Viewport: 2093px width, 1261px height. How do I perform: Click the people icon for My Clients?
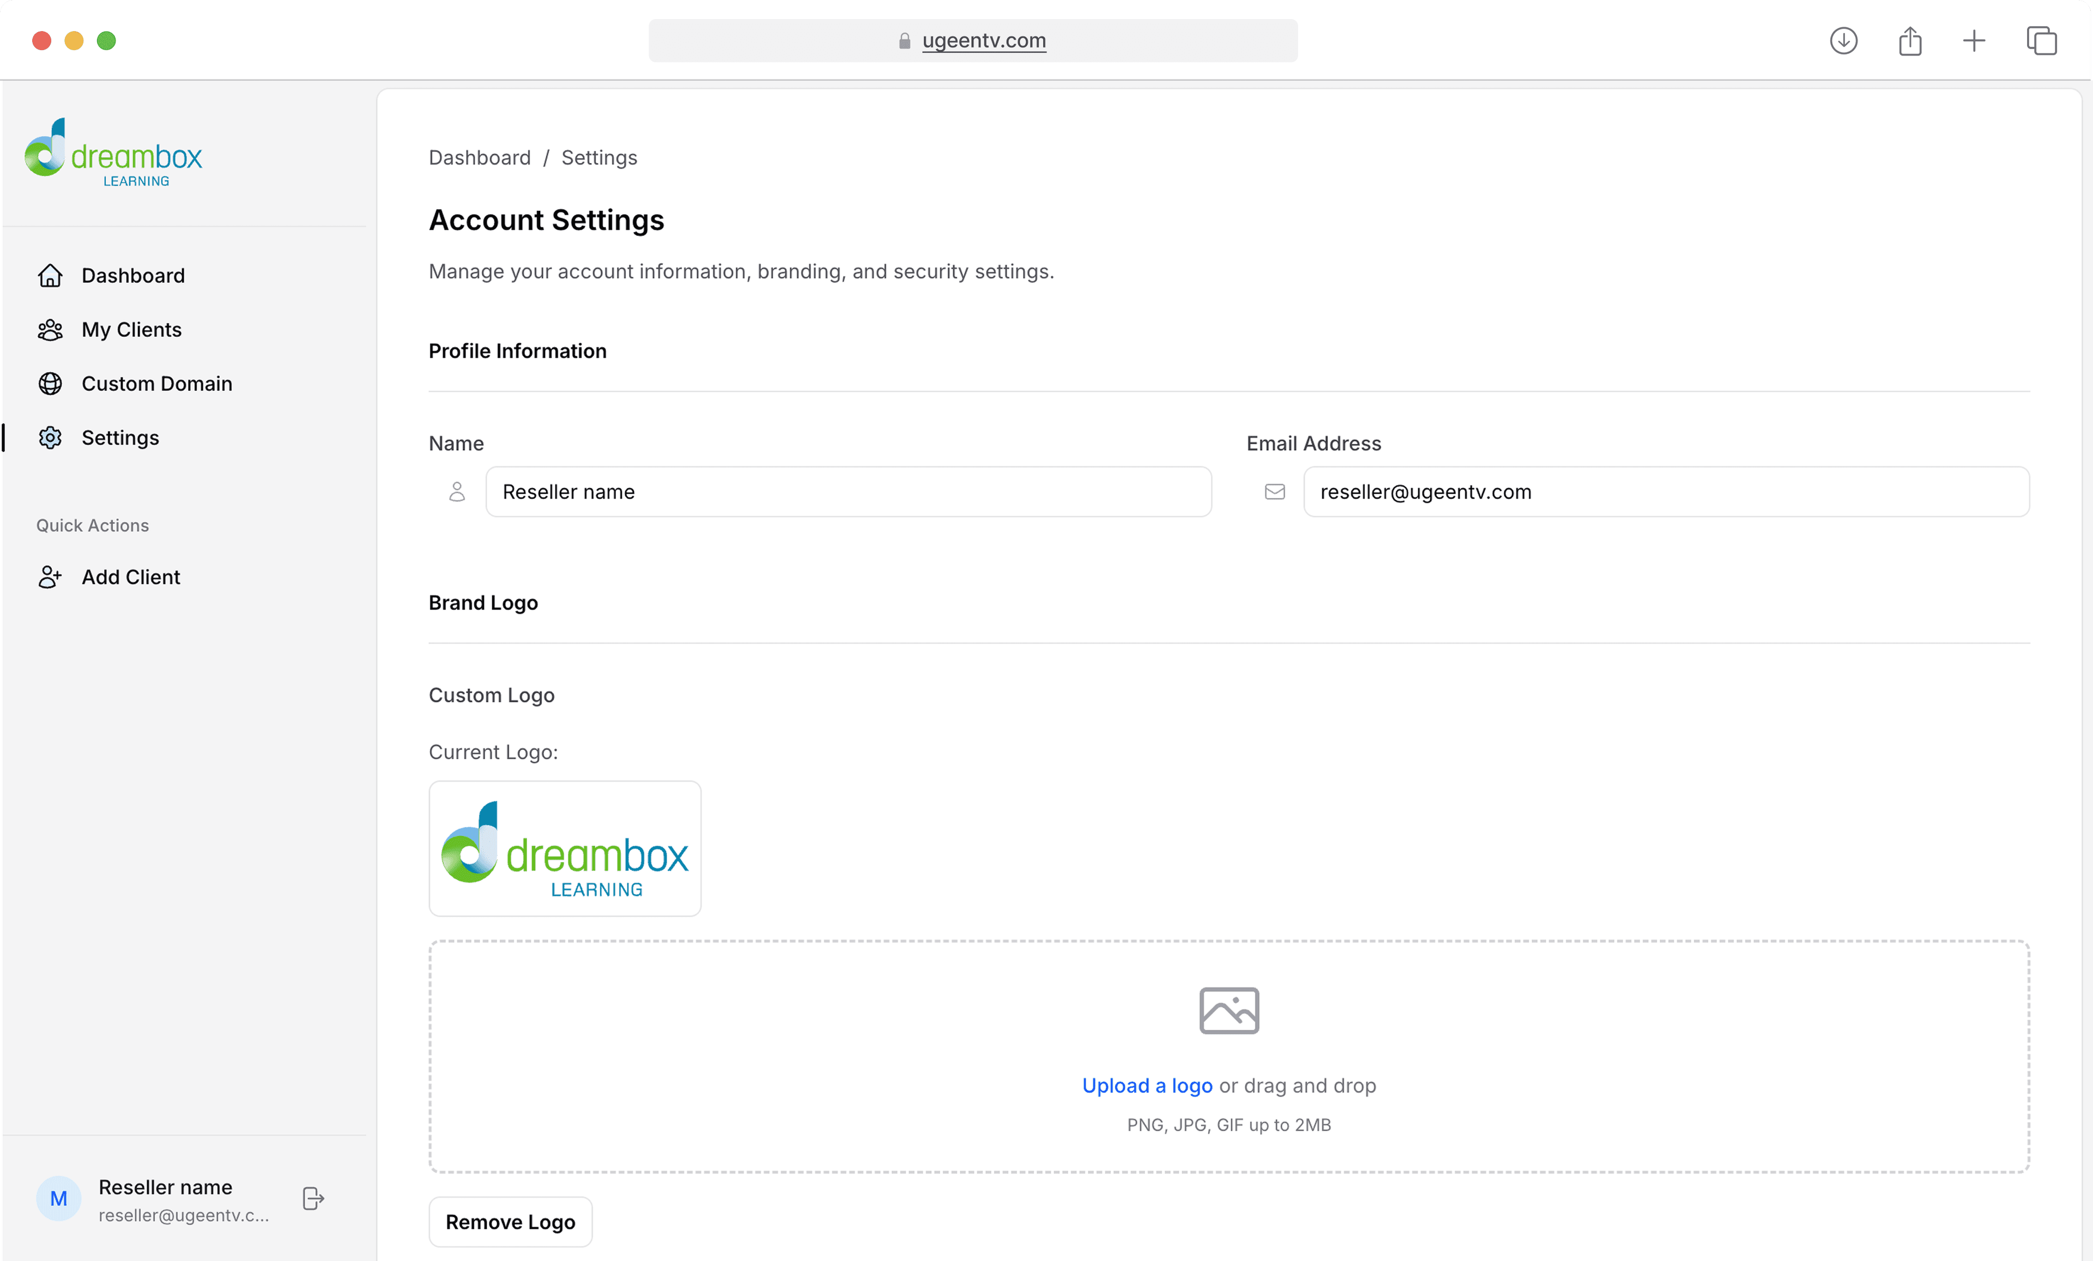pyautogui.click(x=50, y=330)
